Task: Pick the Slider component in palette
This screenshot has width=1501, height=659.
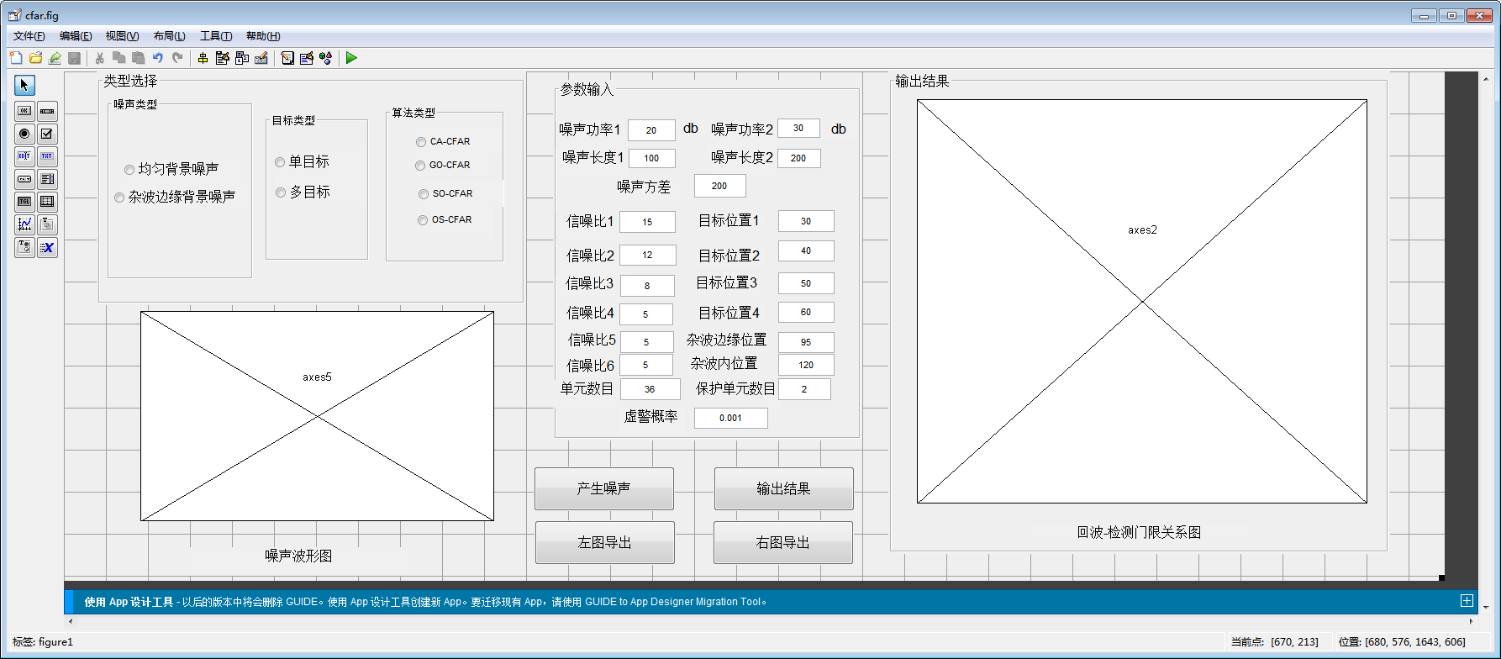Action: pyautogui.click(x=47, y=111)
